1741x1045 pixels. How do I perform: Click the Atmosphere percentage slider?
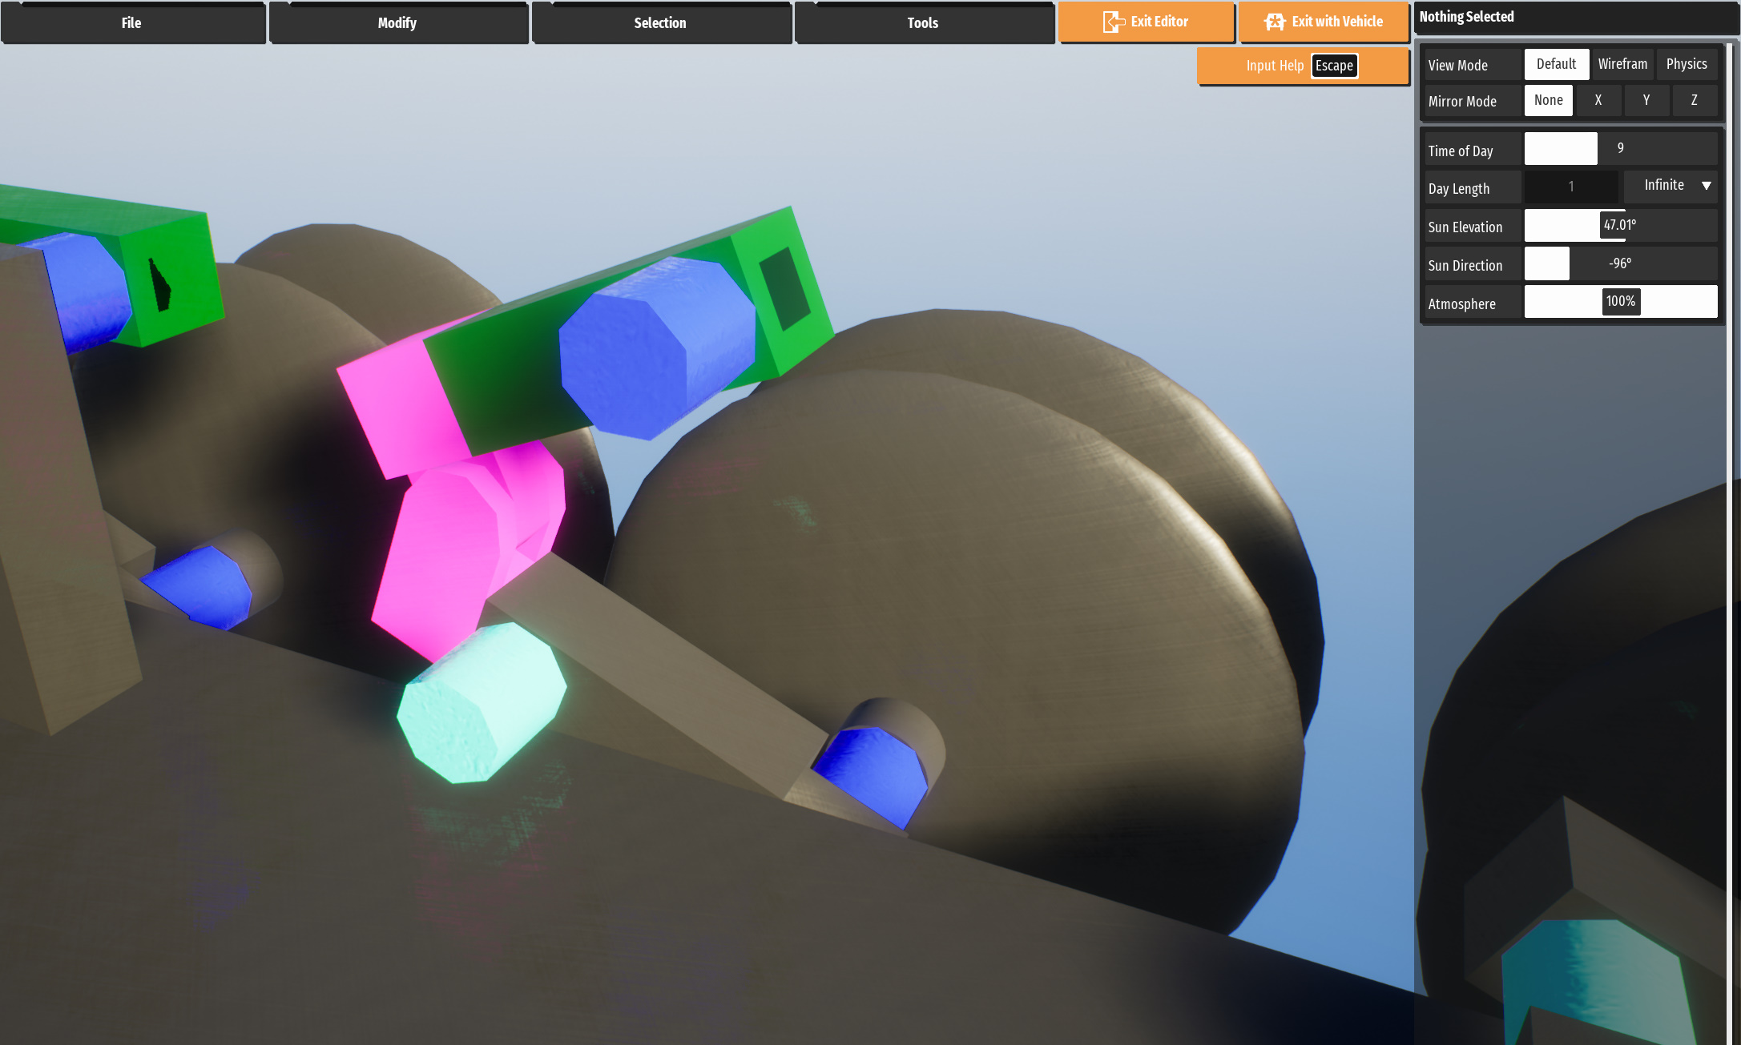point(1620,302)
